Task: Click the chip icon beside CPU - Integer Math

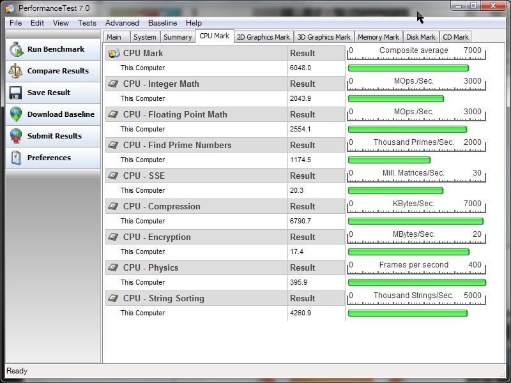Action: pyautogui.click(x=113, y=84)
